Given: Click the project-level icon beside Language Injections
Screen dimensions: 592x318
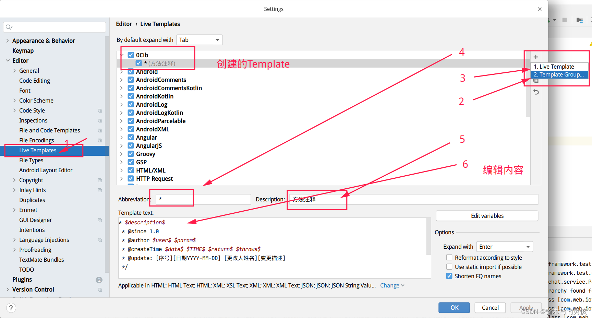Looking at the screenshot, I should coord(100,240).
